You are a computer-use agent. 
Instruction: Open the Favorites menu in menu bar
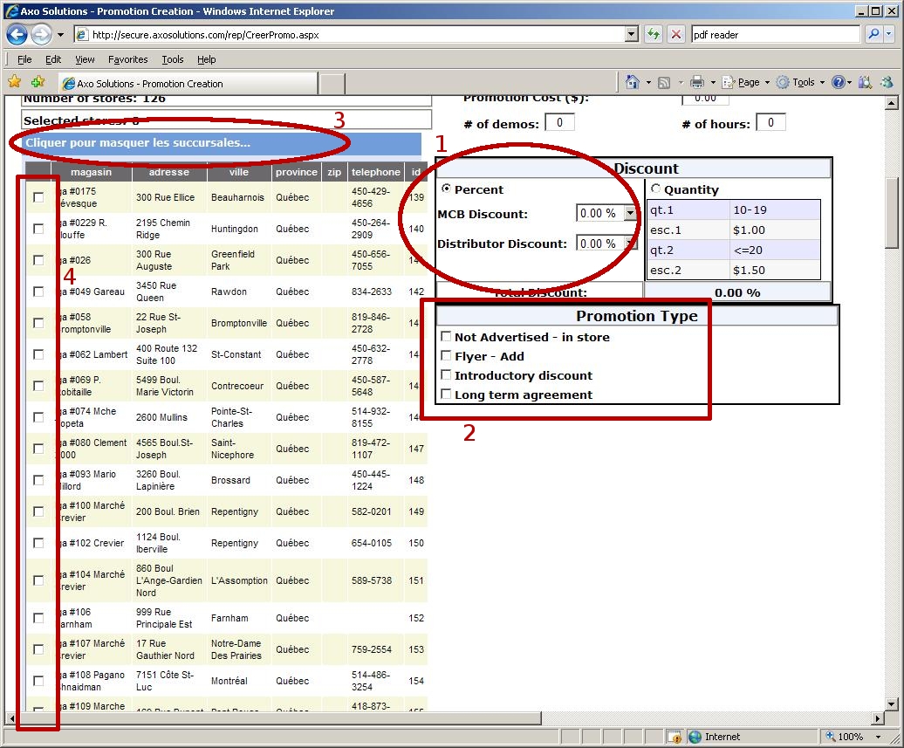click(x=128, y=59)
